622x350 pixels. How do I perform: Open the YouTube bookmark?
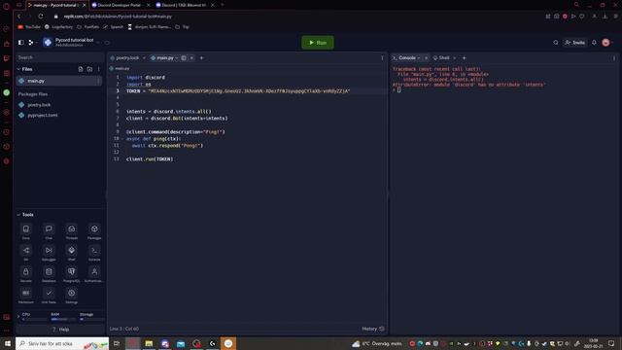[29, 27]
